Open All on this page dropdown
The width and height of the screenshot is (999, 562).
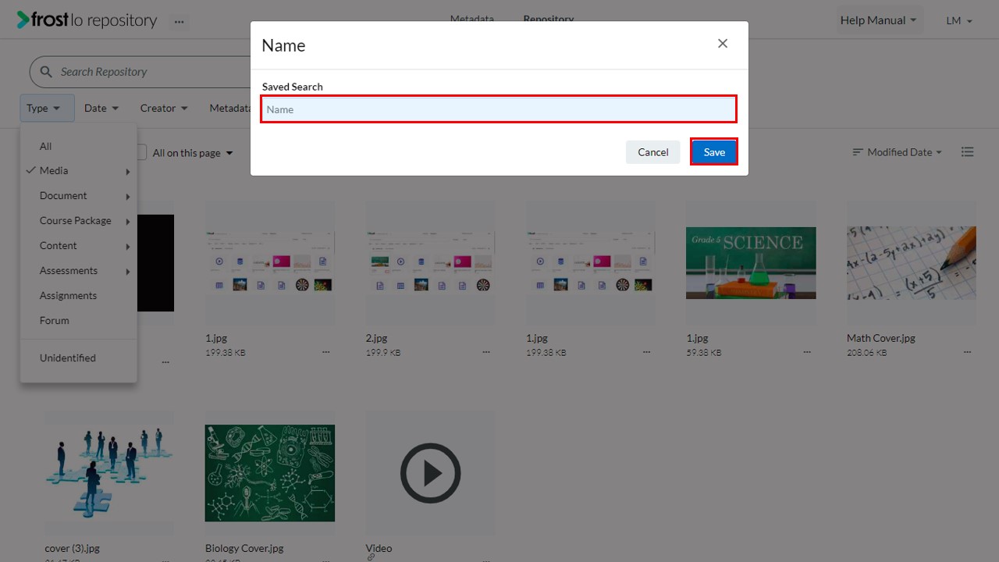[x=193, y=153]
